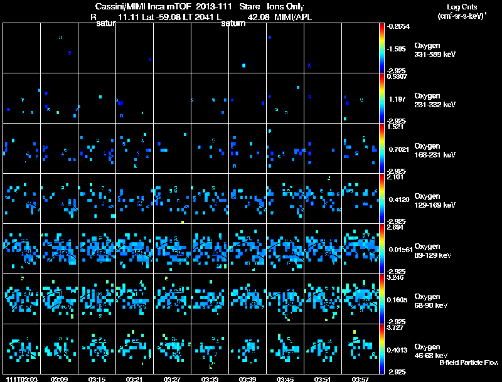Click the 111T03:03 start time label
The width and height of the screenshot is (502, 382).
tap(22, 379)
